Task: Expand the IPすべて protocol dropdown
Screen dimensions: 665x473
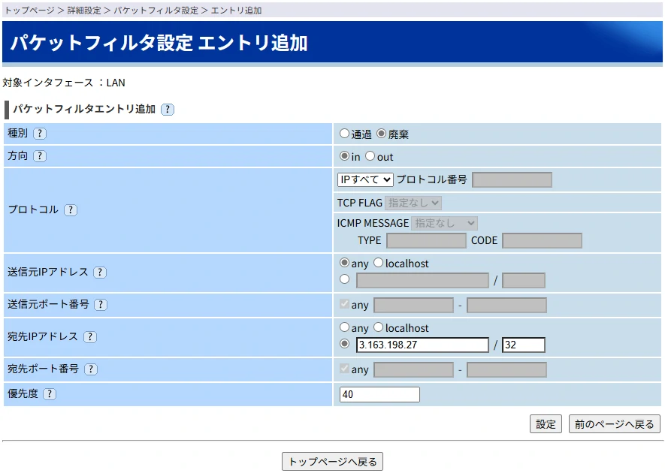Action: [365, 179]
